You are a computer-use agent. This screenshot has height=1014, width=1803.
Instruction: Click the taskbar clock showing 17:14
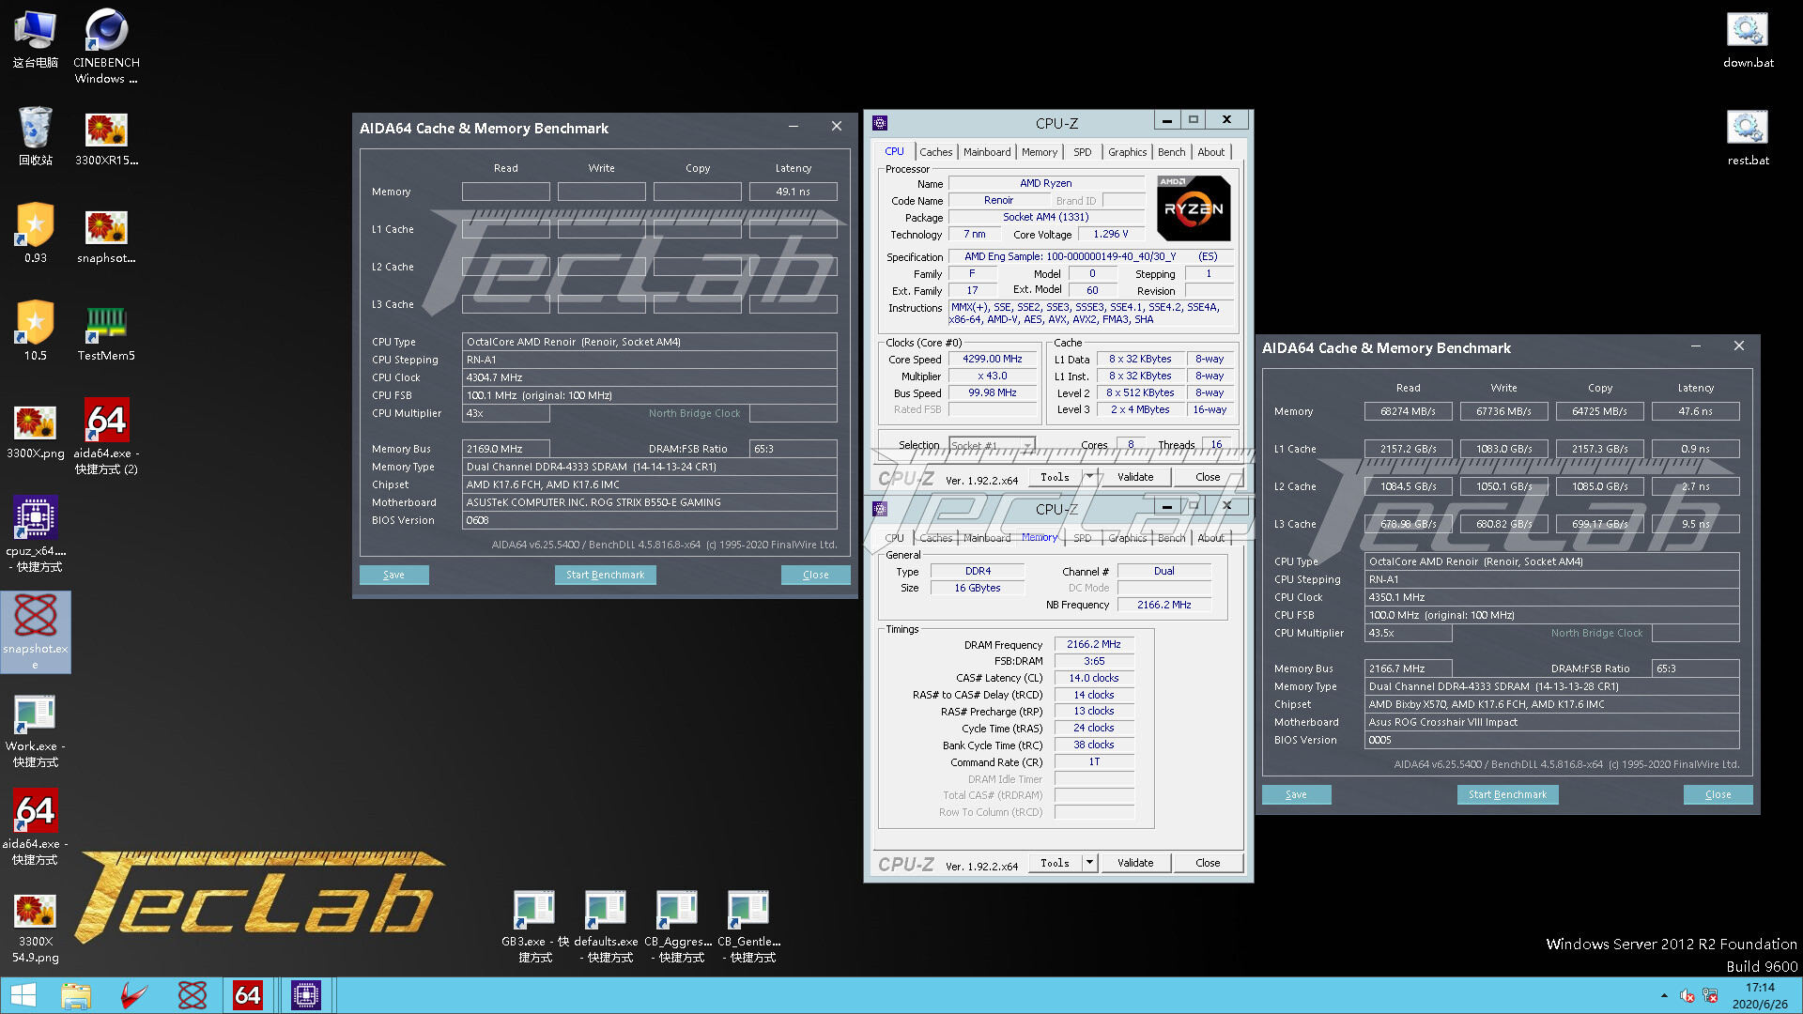tap(1760, 995)
